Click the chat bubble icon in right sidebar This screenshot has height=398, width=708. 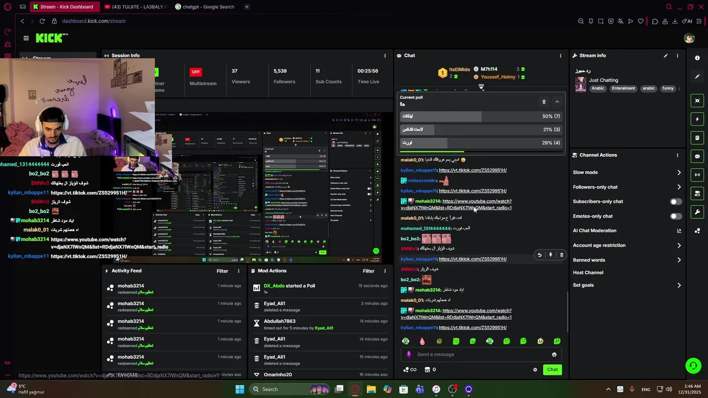[x=697, y=156]
